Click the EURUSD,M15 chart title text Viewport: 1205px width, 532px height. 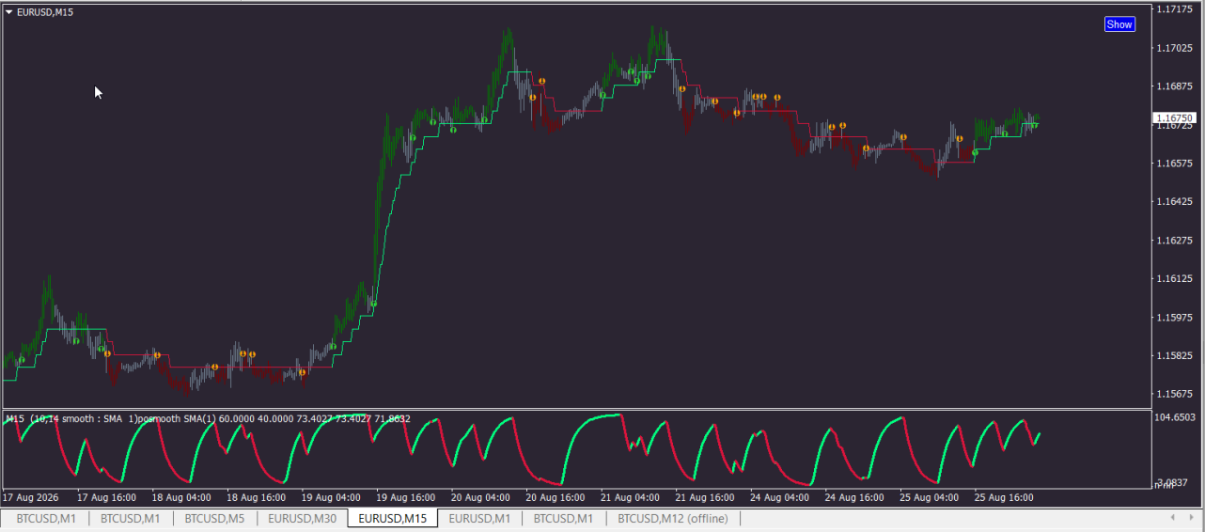[45, 11]
